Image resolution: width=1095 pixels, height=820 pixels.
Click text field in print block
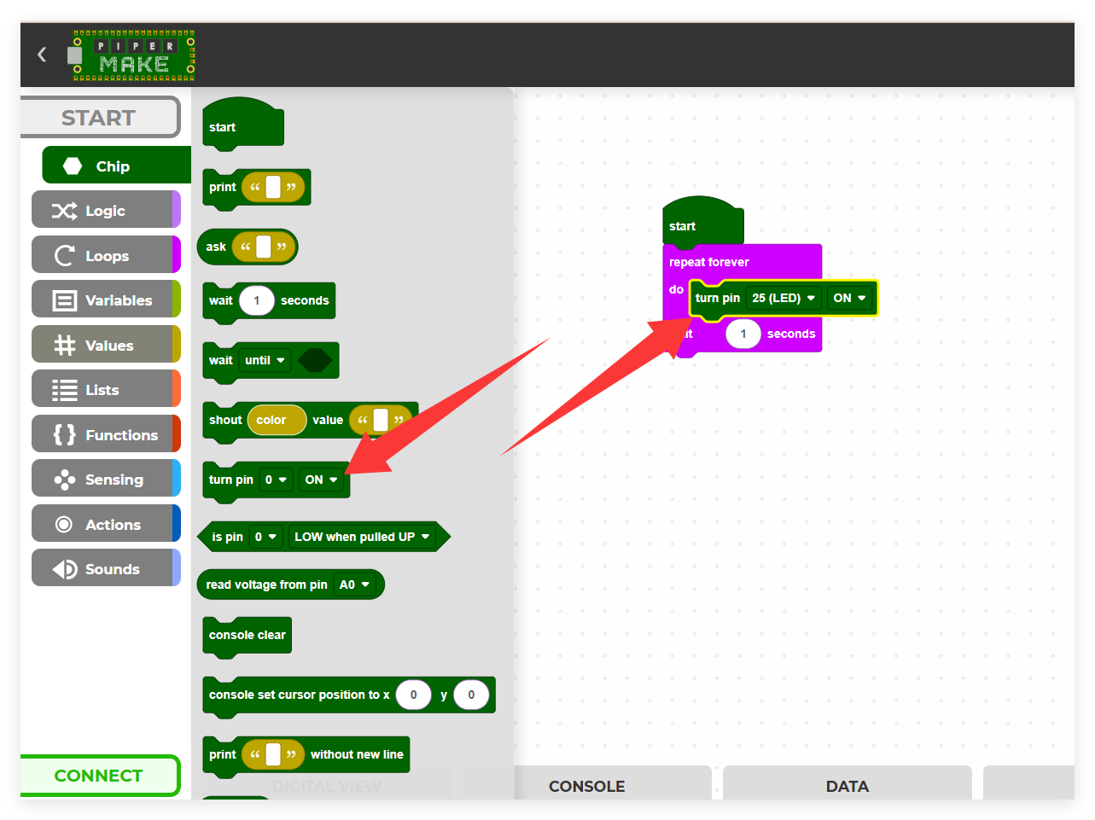coord(273,187)
